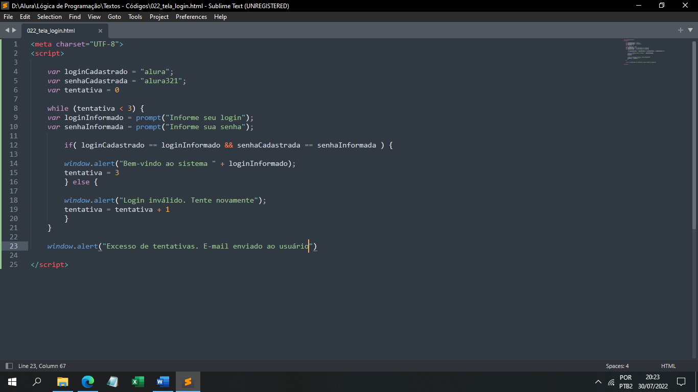
Task: Open Microsoft Edge from taskbar
Action: [88, 382]
